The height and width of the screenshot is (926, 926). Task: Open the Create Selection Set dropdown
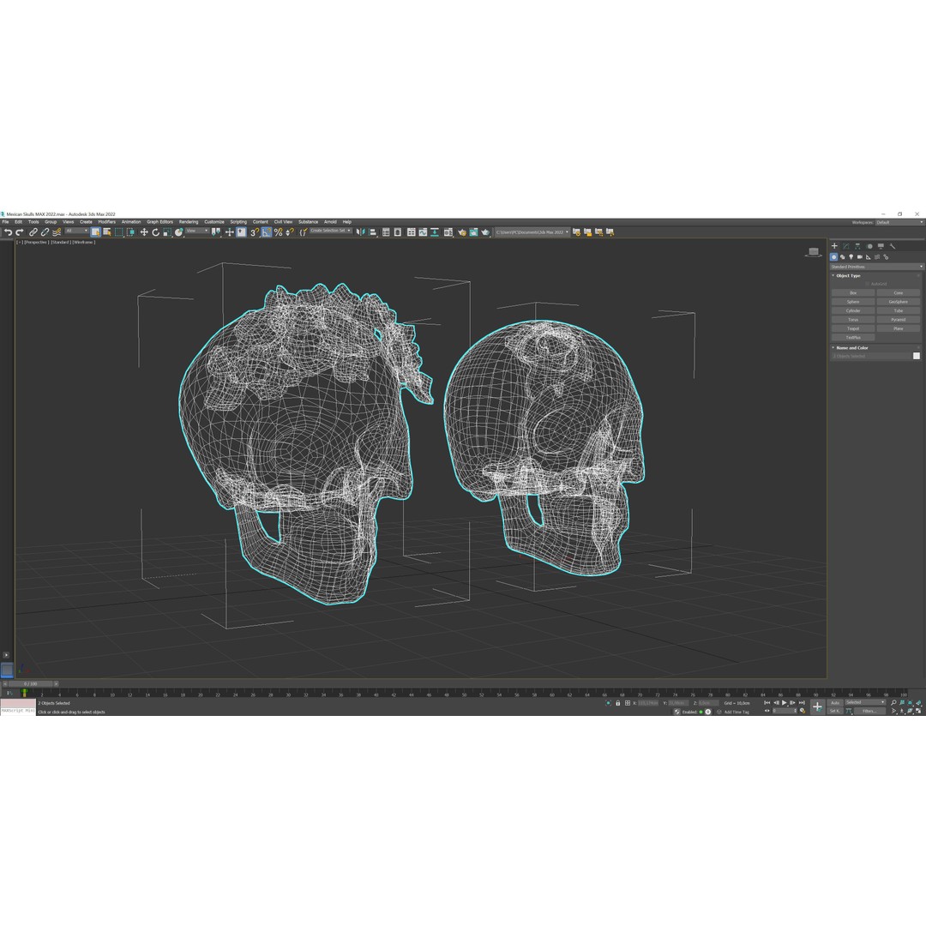pos(331,231)
